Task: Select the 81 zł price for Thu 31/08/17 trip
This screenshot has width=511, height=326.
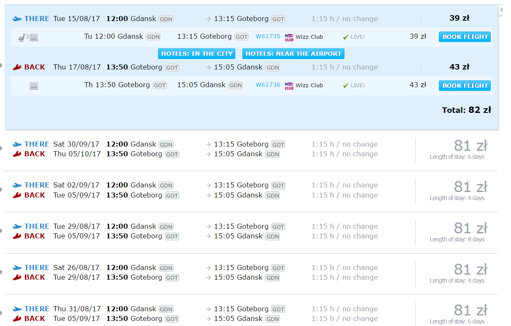Action: coord(471,310)
